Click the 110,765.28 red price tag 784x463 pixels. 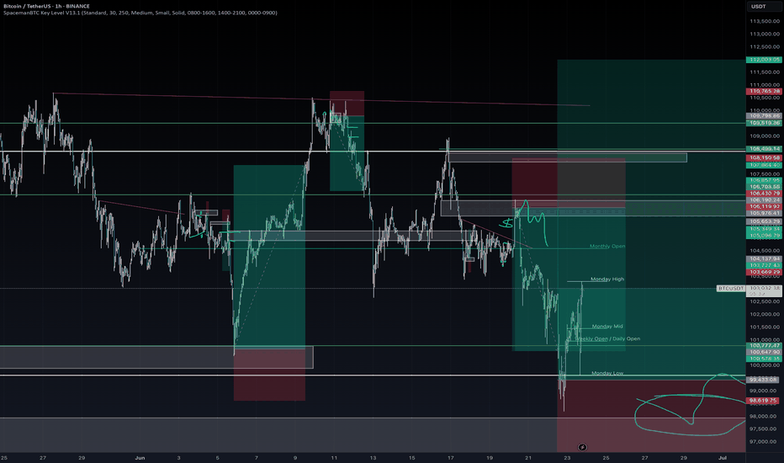pos(764,92)
